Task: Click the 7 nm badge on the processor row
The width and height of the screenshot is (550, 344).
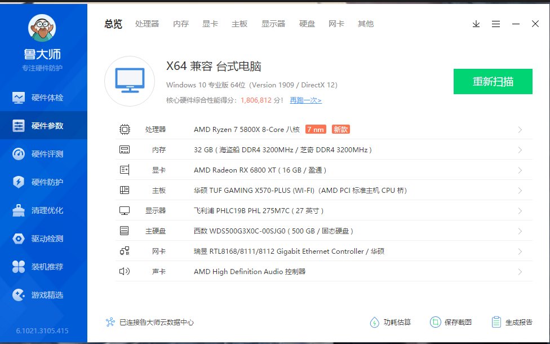Action: 316,130
